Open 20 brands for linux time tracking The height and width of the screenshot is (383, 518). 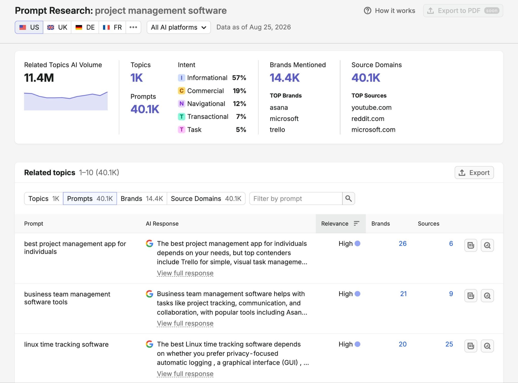point(402,344)
